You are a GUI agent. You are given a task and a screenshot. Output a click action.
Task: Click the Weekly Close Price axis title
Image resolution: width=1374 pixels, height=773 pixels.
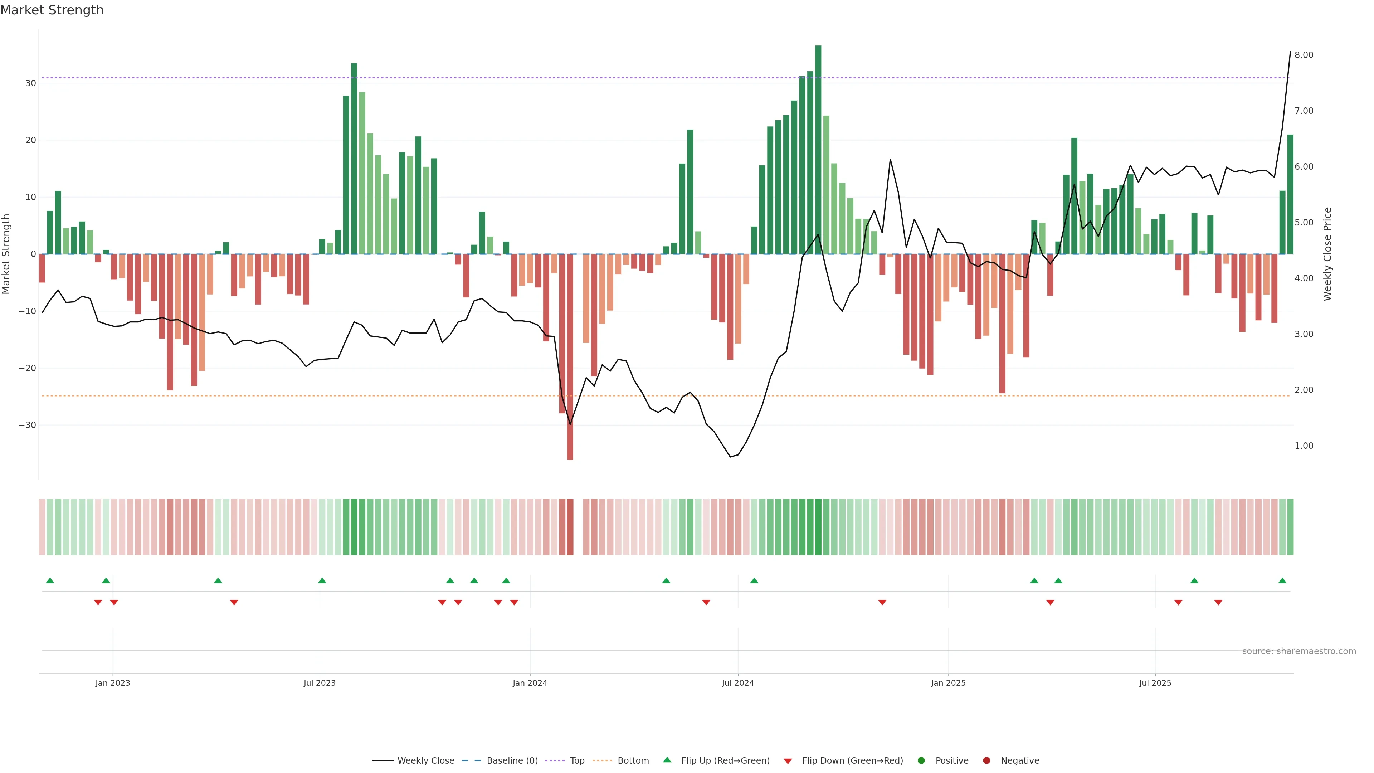1327,254
